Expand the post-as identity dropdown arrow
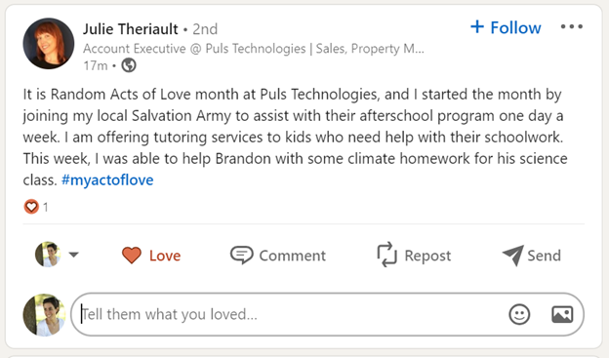 (74, 255)
